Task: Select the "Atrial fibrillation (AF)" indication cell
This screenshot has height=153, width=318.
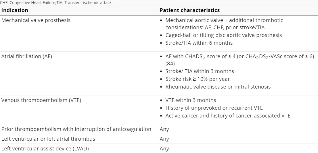Action: coord(27,56)
